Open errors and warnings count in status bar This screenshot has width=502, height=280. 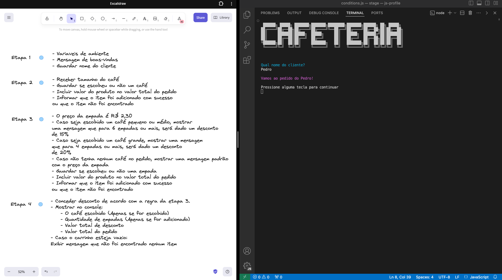(x=261, y=277)
